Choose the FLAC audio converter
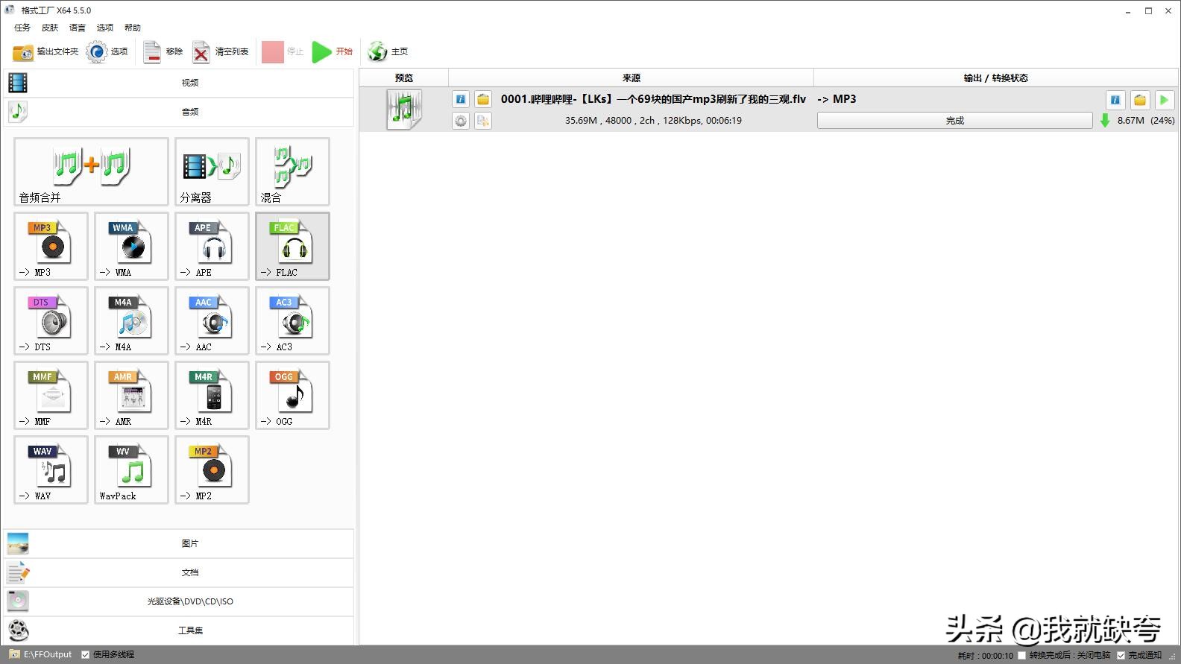Screen dimensions: 1181x664 292,246
